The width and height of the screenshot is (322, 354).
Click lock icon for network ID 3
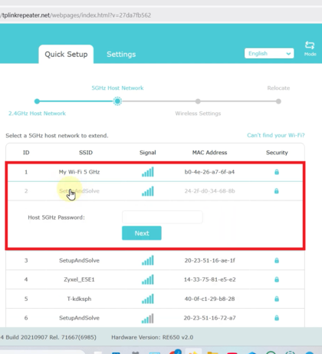tap(277, 260)
